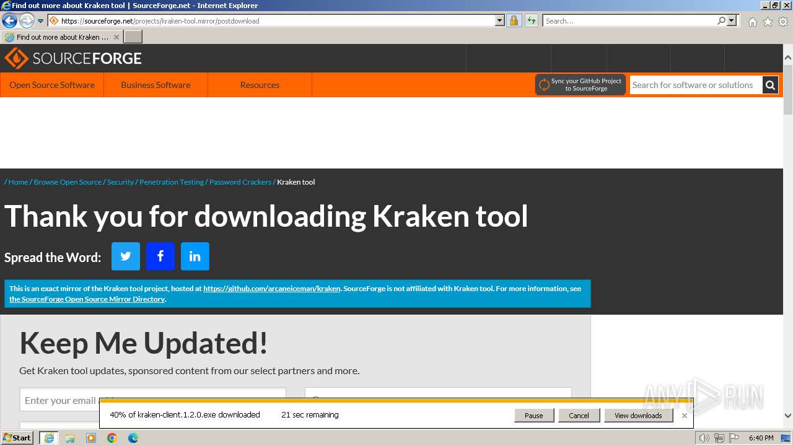Open Microsoft Edge from taskbar

tap(133, 438)
